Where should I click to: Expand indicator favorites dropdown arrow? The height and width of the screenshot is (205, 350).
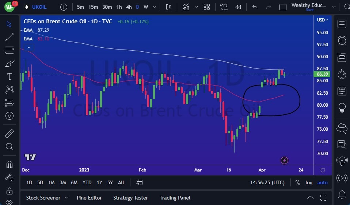tap(196, 7)
